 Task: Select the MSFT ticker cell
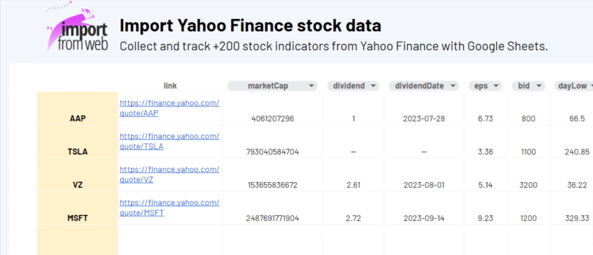pyautogui.click(x=78, y=218)
